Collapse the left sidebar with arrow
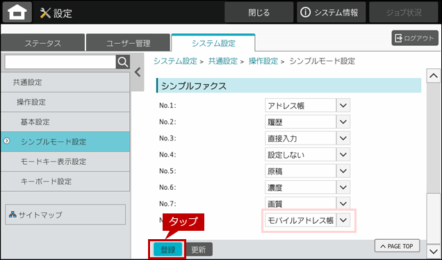Viewport: 442px width, 260px height. pyautogui.click(x=138, y=72)
